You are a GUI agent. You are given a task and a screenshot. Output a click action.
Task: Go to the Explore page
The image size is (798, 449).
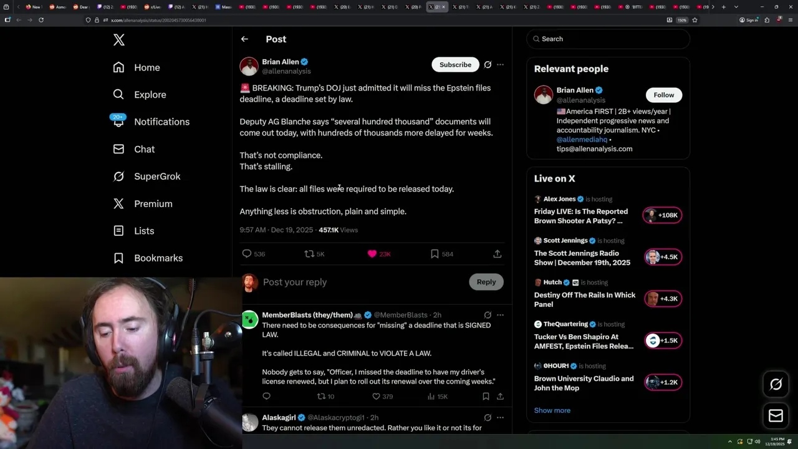point(140,95)
